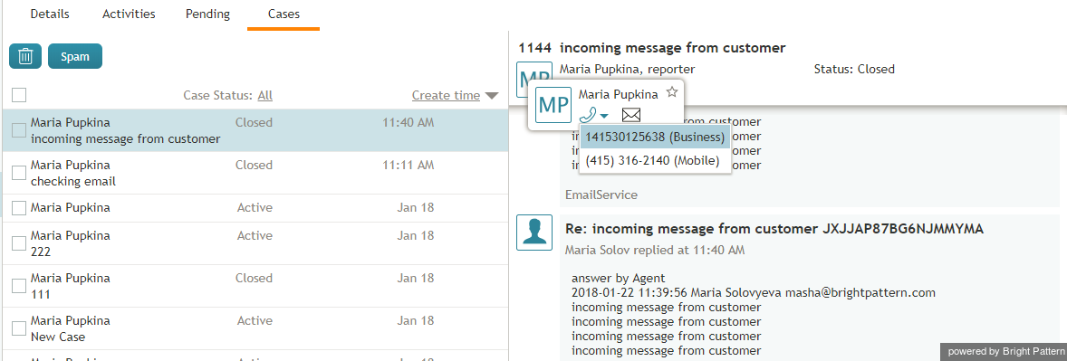The image size is (1067, 361).
Task: Check the case '222' checkbox
Action: (x=19, y=243)
